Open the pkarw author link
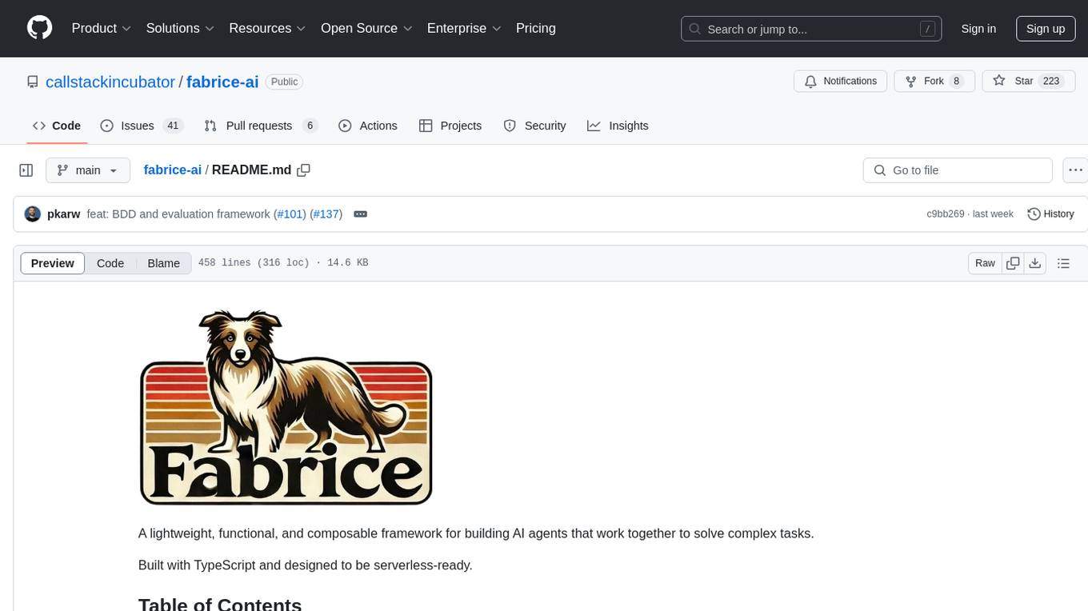Viewport: 1088px width, 611px height. pyautogui.click(x=64, y=214)
